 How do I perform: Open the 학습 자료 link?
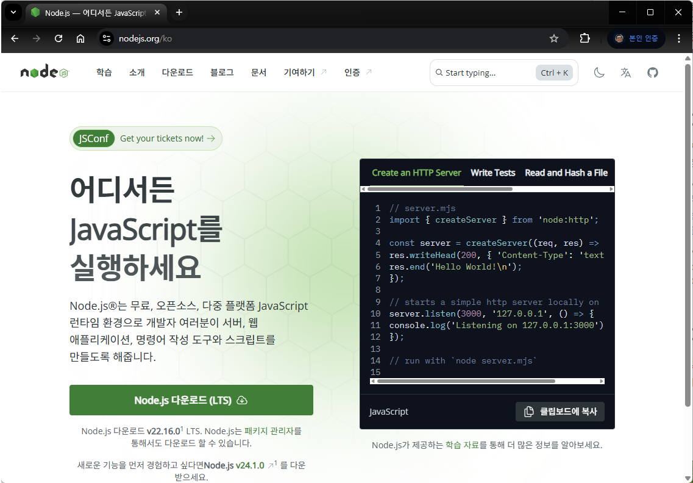click(x=462, y=445)
